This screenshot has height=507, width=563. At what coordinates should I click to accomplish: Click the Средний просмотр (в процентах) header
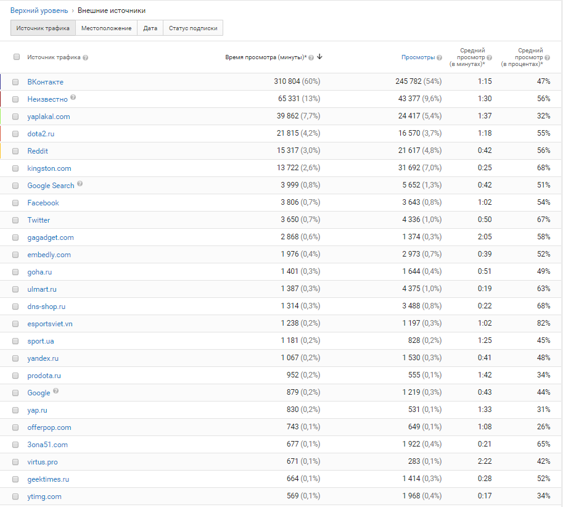[522, 57]
